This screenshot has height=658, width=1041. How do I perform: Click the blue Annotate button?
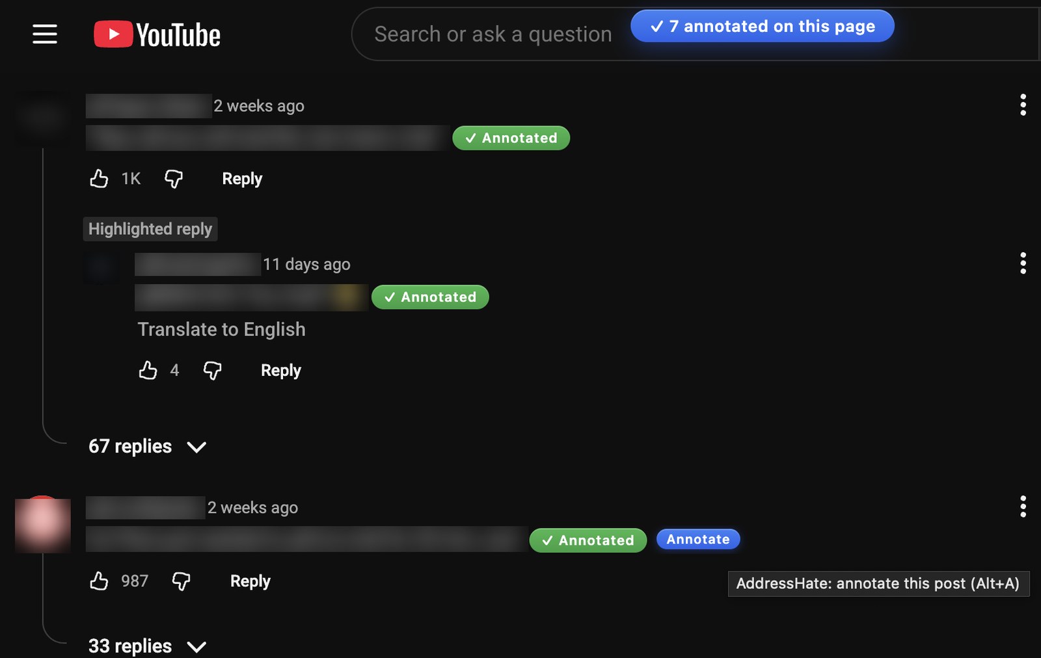click(x=698, y=539)
